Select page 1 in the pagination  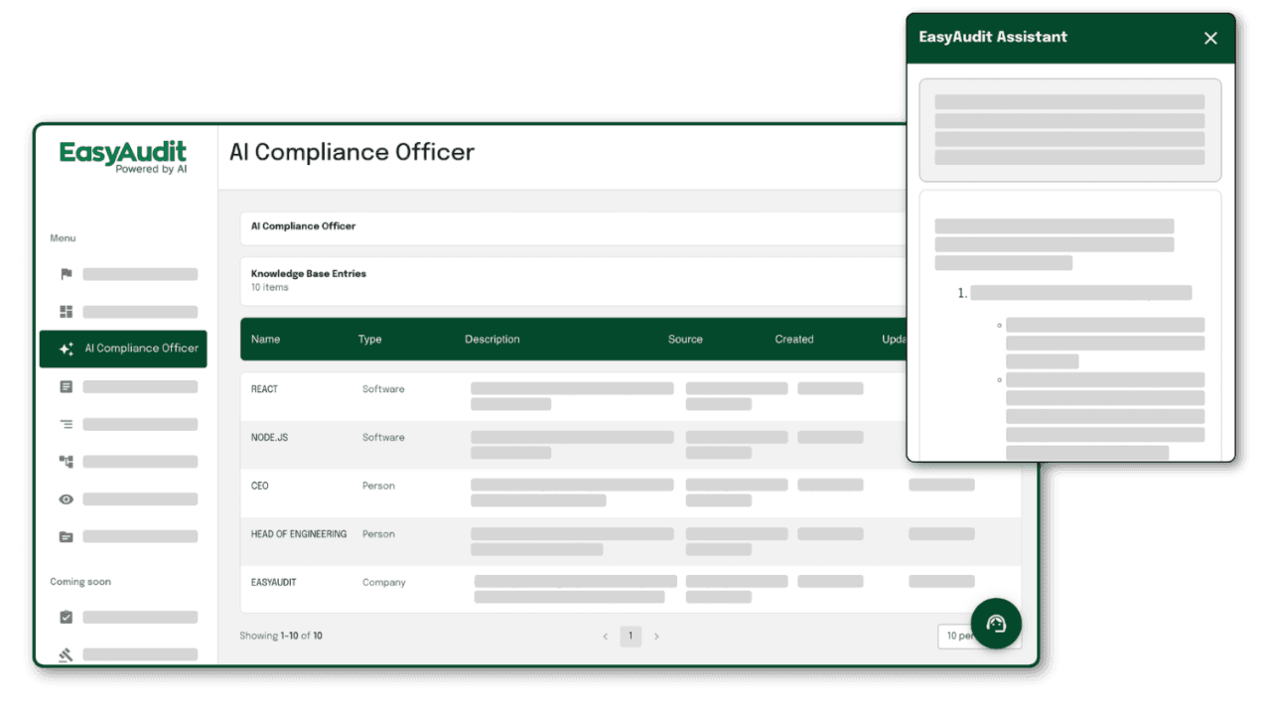point(631,636)
